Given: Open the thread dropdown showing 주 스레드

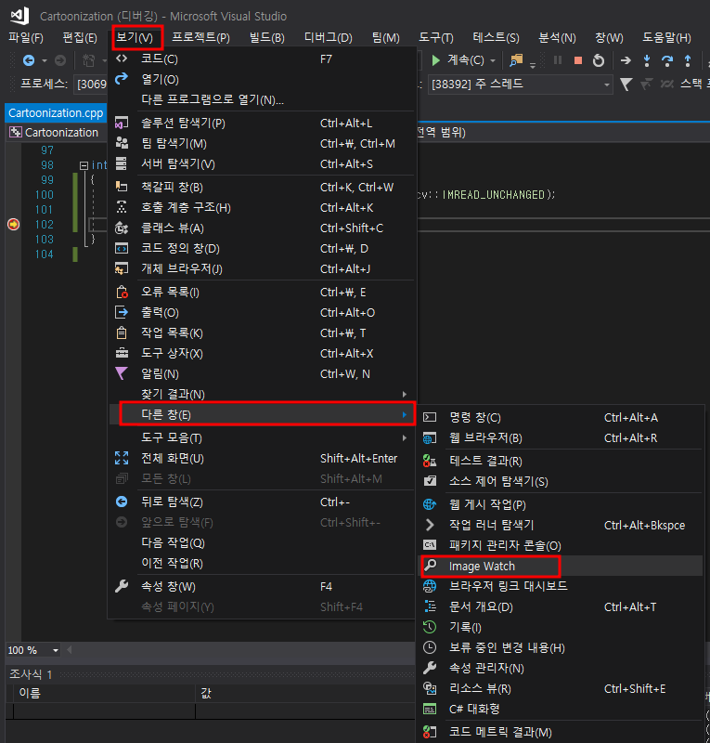Looking at the screenshot, I should click(x=520, y=85).
